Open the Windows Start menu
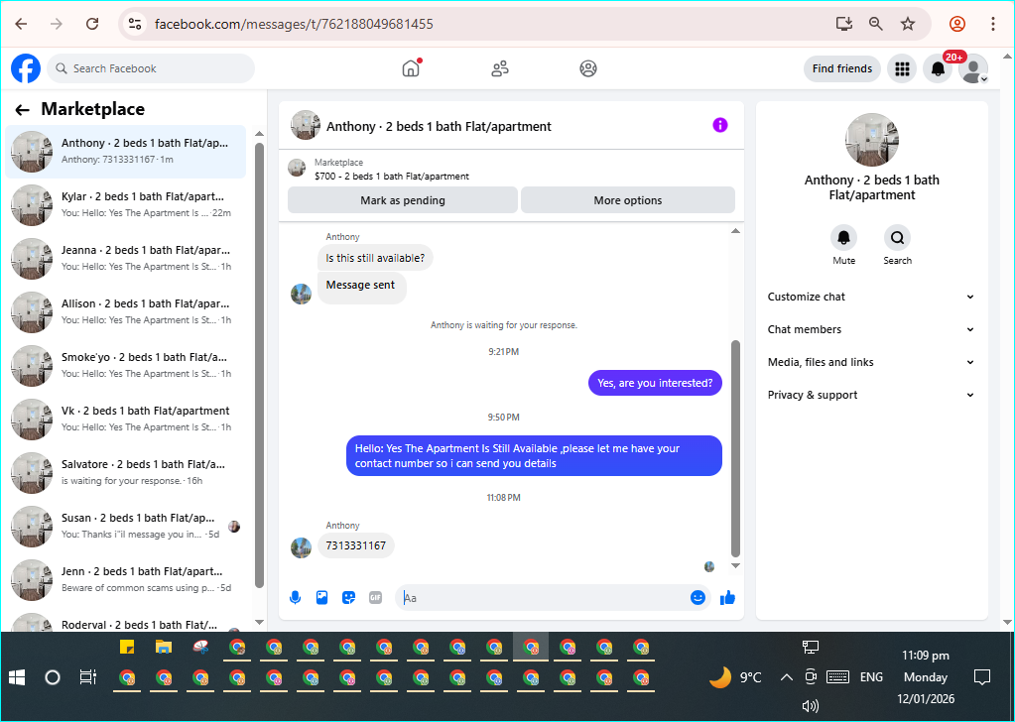 [x=18, y=677]
